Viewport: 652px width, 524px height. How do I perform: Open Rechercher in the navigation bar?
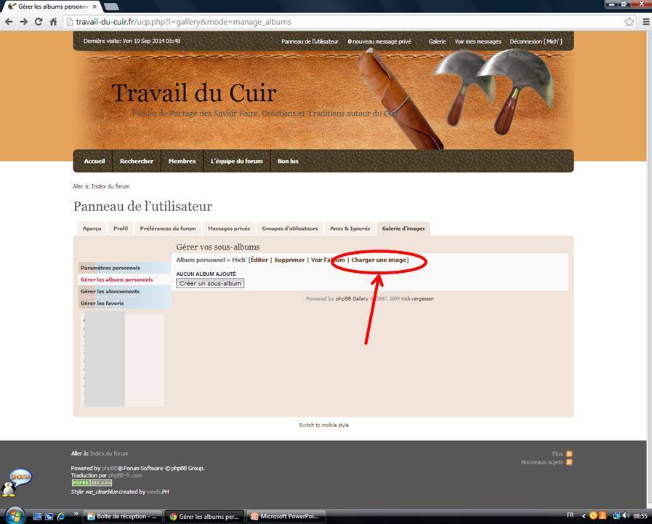coord(137,161)
